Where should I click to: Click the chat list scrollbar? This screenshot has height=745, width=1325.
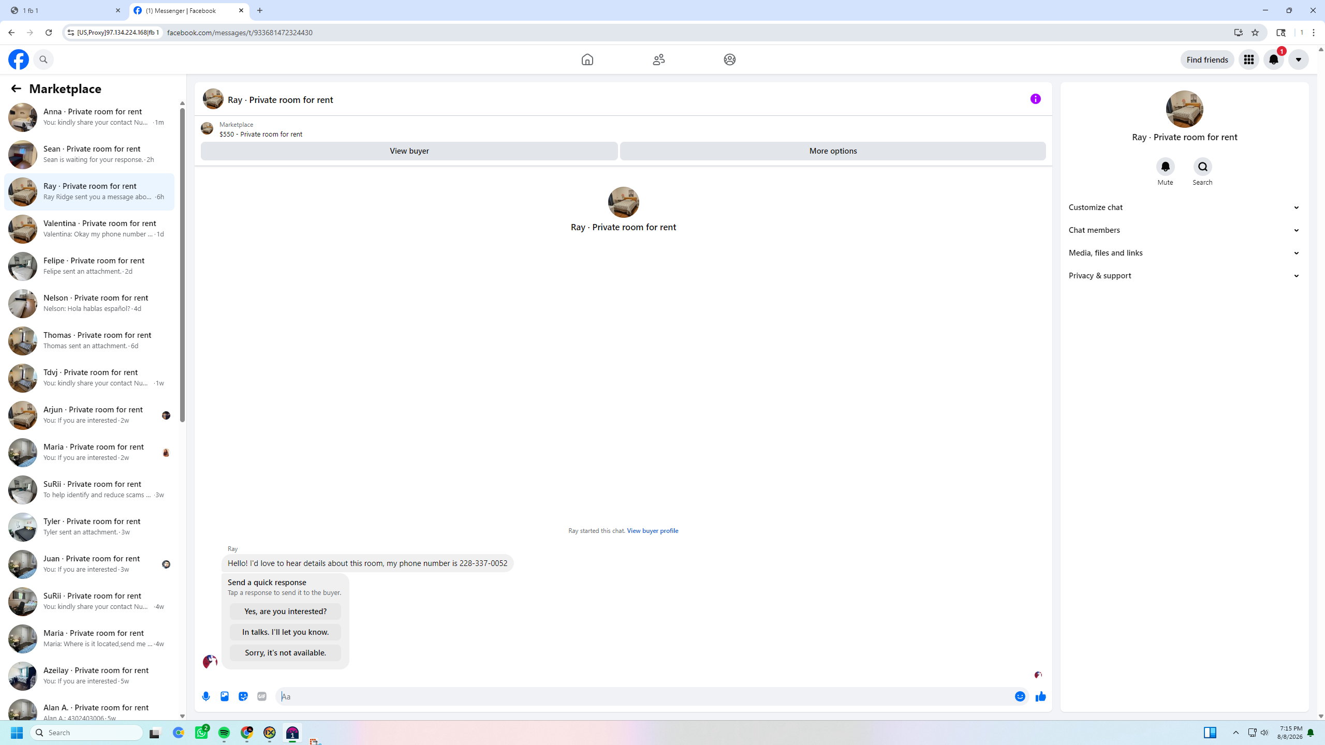point(182,264)
